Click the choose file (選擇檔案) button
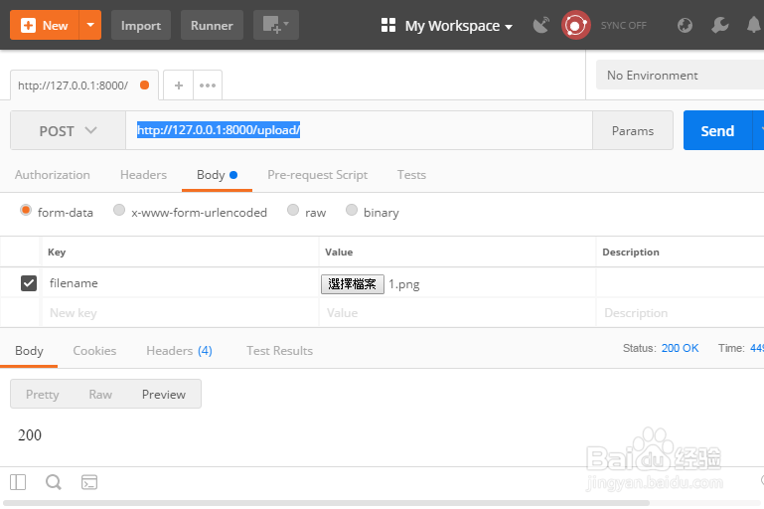 353,283
